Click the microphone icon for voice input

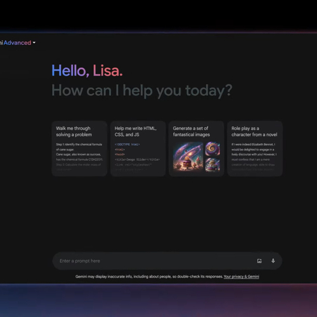click(x=273, y=261)
